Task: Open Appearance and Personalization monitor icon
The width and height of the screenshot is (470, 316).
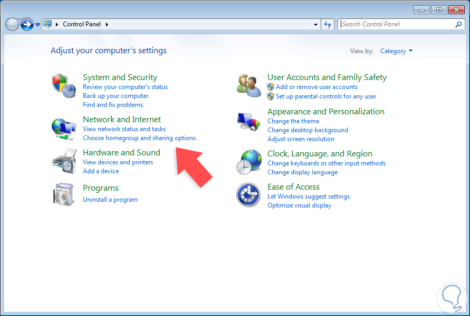Action: tap(249, 122)
